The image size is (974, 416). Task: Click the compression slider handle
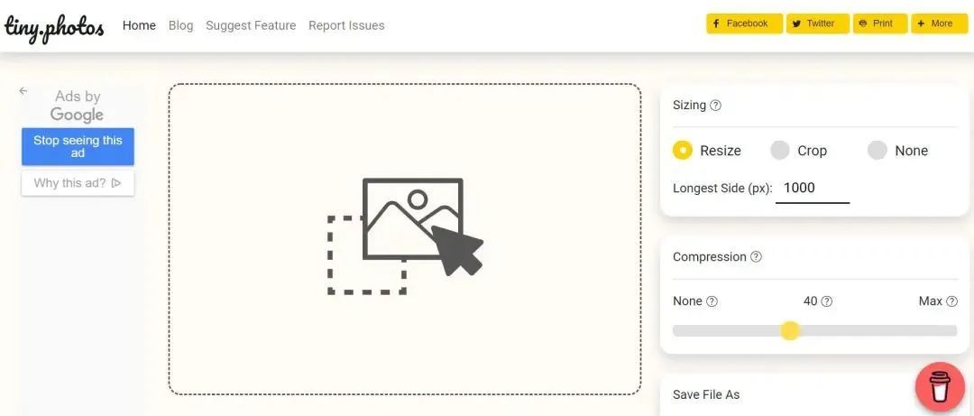click(x=790, y=330)
